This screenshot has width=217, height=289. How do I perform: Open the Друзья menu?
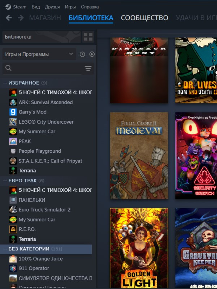coord(52,7)
